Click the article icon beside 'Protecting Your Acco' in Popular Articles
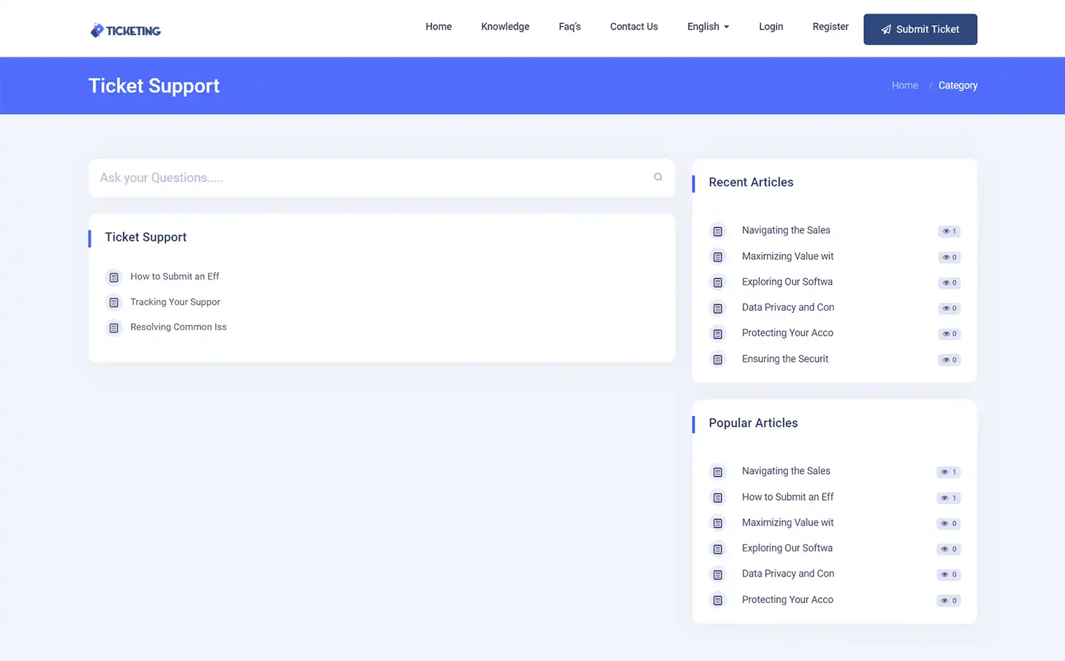 (718, 600)
